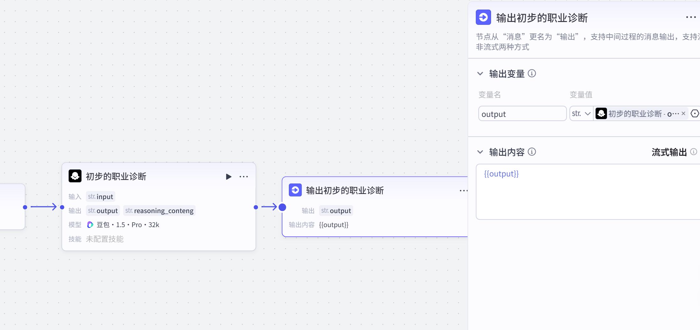Open the hexagon settings icon next to variable value
700x330 pixels.
click(695, 113)
